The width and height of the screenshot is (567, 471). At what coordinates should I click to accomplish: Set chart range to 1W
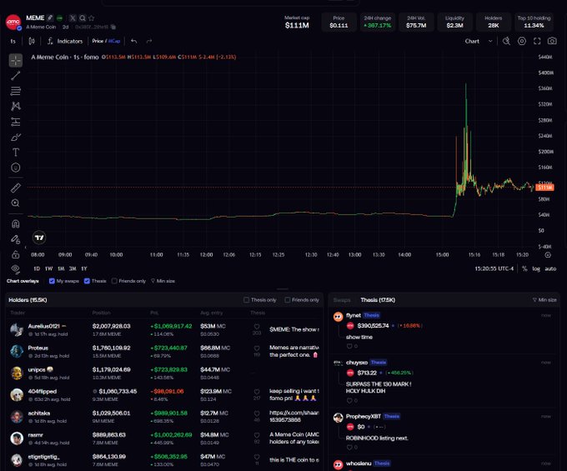(49, 268)
